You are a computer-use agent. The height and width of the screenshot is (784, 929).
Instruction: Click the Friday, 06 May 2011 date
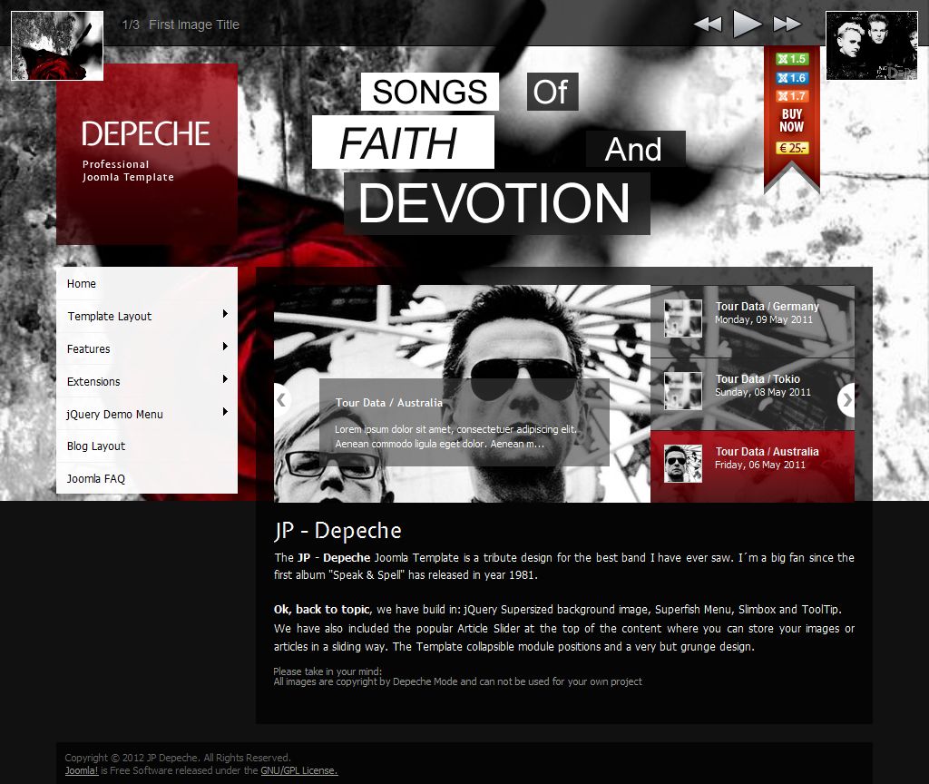(x=760, y=465)
